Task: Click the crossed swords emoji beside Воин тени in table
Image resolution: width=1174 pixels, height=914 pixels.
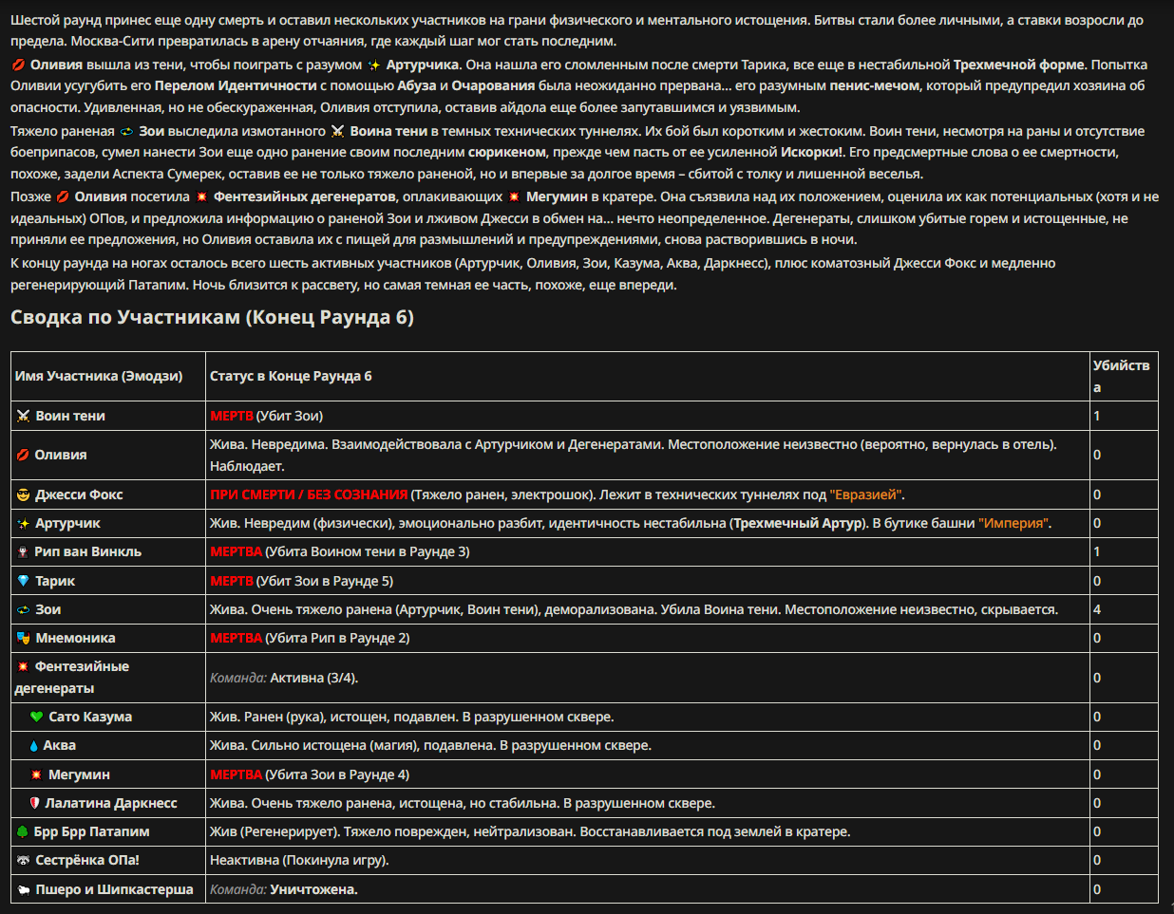Action: coord(24,416)
